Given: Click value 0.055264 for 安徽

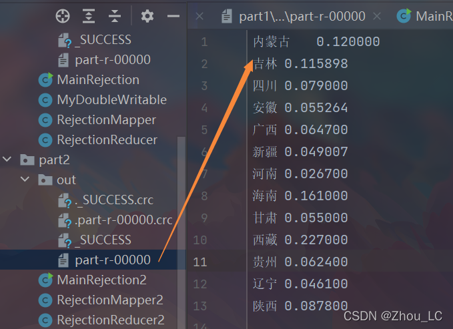Looking at the screenshot, I should pos(316,108).
